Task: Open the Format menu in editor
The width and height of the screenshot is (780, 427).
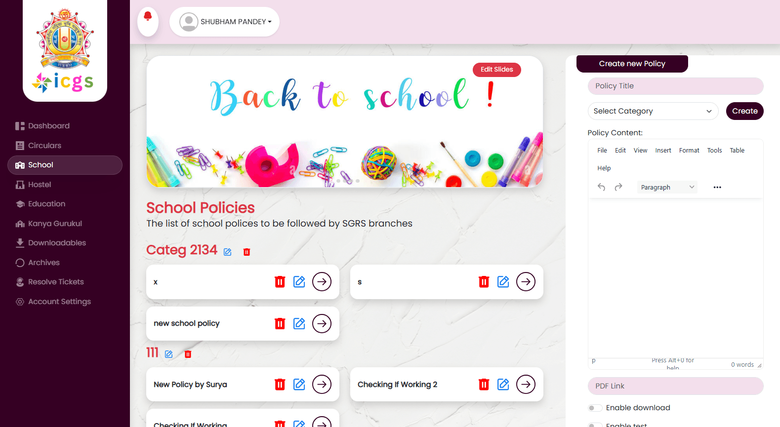Action: point(689,151)
